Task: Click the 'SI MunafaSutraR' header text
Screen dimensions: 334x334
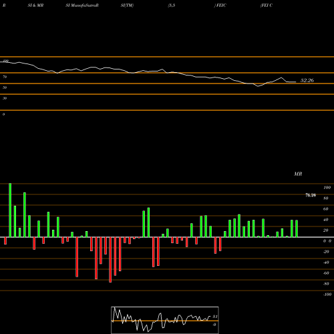Action: click(x=82, y=5)
